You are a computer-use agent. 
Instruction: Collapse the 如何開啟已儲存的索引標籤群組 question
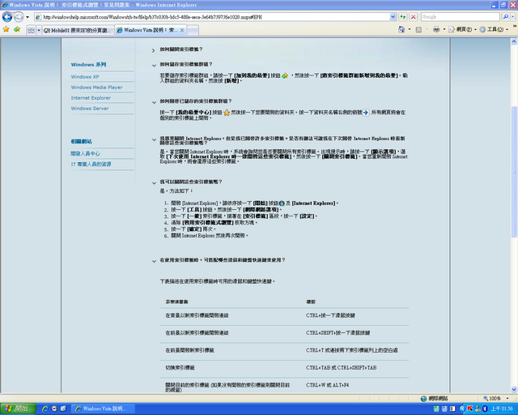[154, 103]
